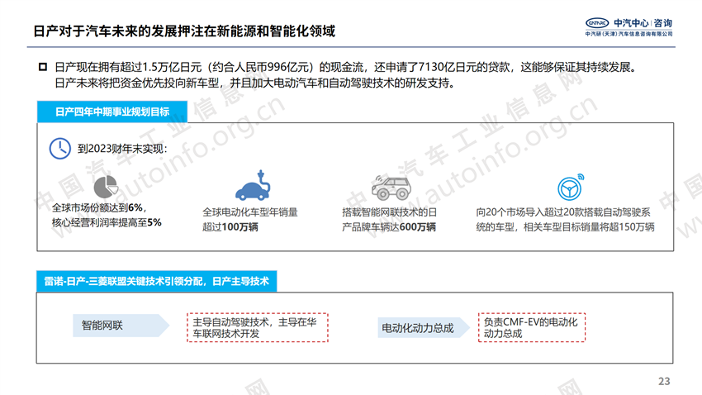Click the CATARC logo at top right
Viewport: 702px width, 395px height.
coord(597,23)
